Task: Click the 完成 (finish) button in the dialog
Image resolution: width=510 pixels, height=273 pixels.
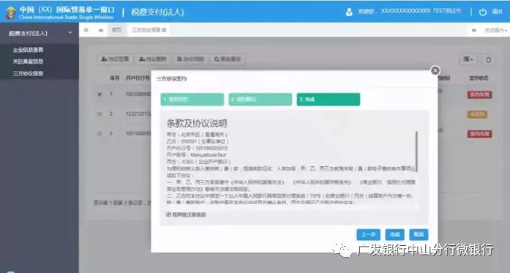Action: tap(394, 234)
